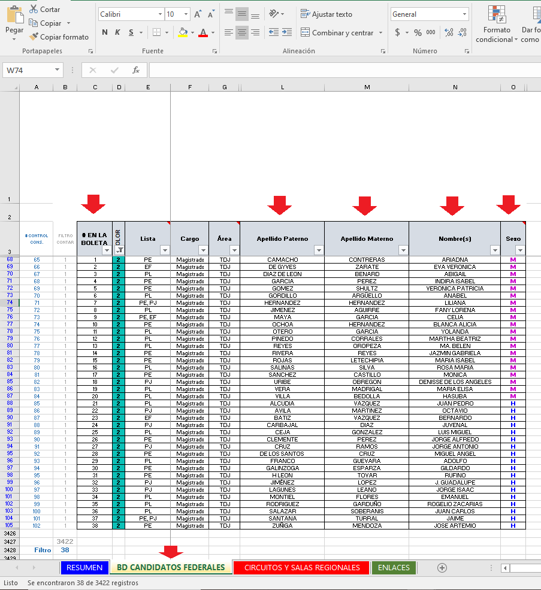Add a new sheet with plus button
Image resolution: width=541 pixels, height=590 pixels.
[x=442, y=567]
